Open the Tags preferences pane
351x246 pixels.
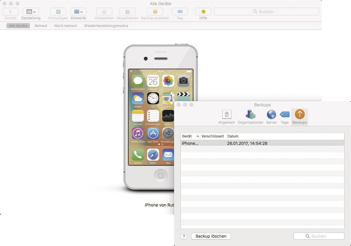[x=284, y=117]
